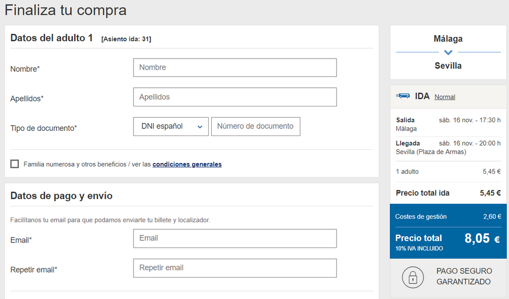
Task: Open the condiciones generales link
Action: [187, 165]
